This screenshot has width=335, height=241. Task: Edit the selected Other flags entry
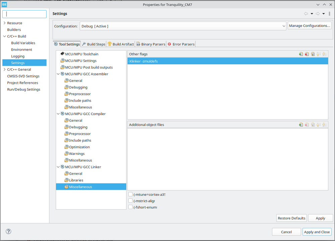coord(313,54)
